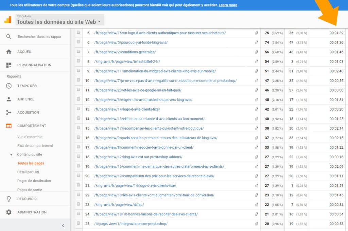Select Flux de comportement in sidebar
This screenshot has width=348, height=231.
point(35,146)
